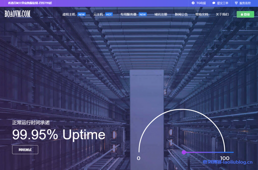Open the 云主机 navigation item

(98, 15)
